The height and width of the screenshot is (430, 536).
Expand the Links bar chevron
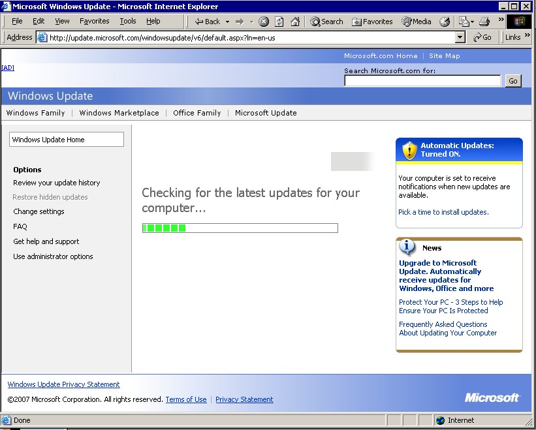pos(527,35)
